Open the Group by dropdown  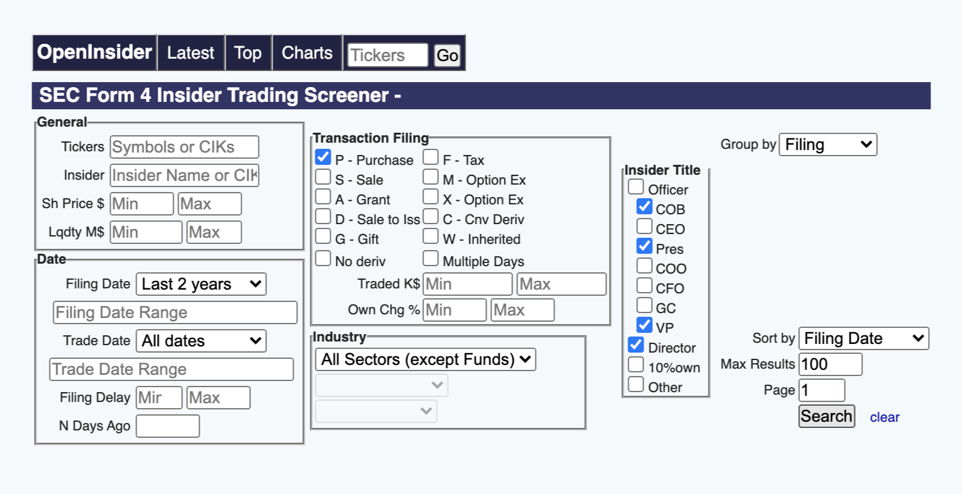click(x=828, y=144)
